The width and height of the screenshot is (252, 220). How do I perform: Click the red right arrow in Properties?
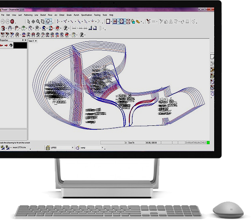coord(6,45)
